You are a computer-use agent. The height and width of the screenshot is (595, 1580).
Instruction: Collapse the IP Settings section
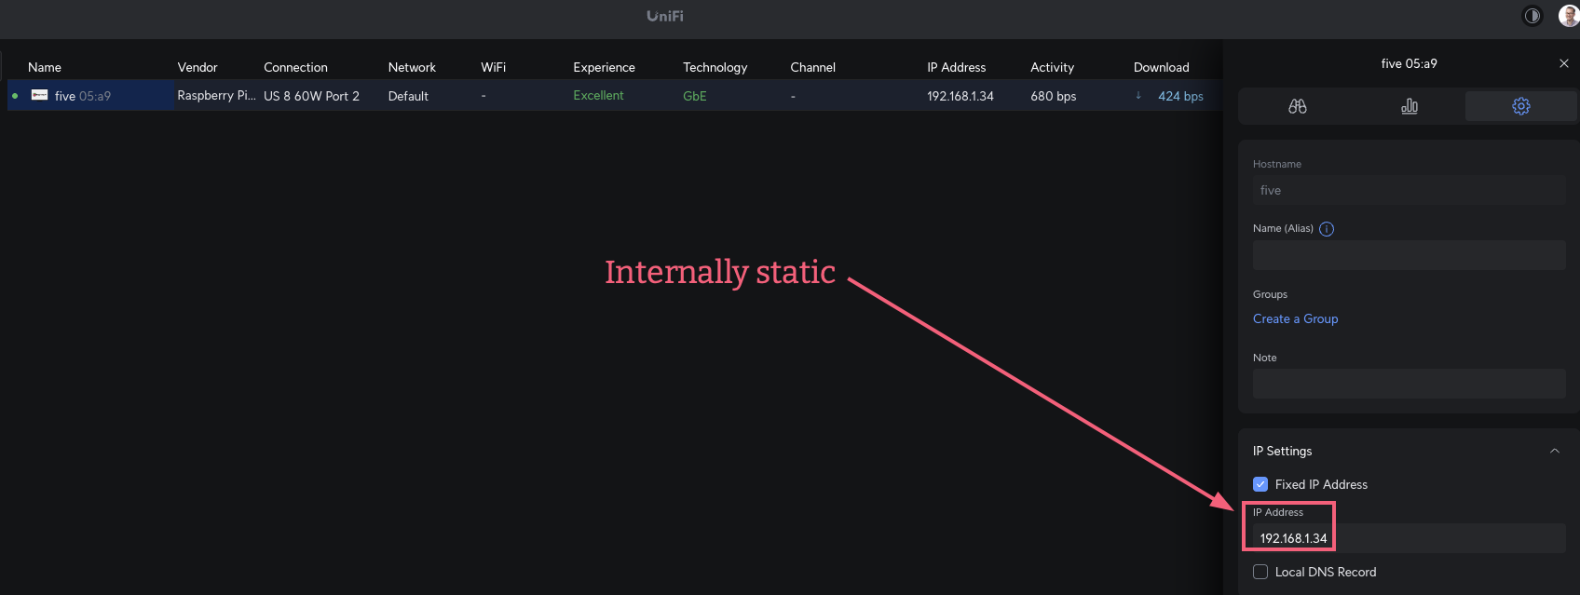(1554, 451)
